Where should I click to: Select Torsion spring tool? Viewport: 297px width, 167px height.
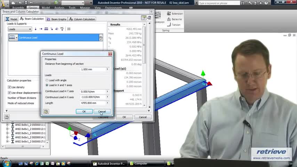[174, 25]
